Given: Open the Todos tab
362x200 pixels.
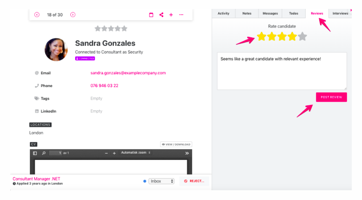Looking at the screenshot, I should point(294,13).
